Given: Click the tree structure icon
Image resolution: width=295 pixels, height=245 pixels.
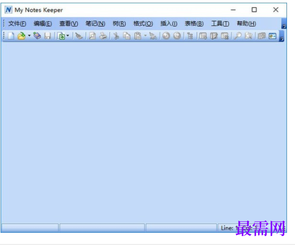Looking at the screenshot, I should 190,36.
